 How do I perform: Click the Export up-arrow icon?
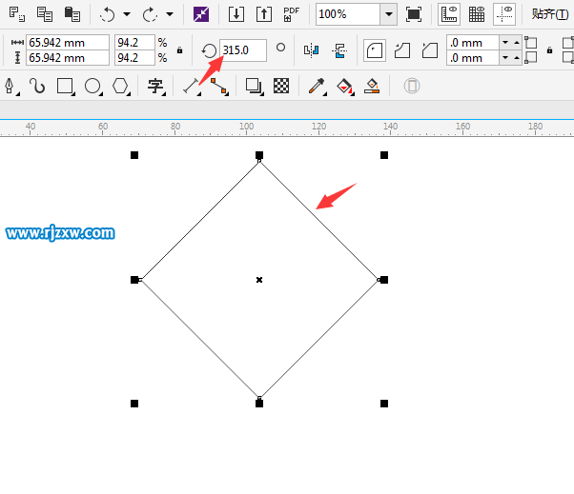point(264,14)
